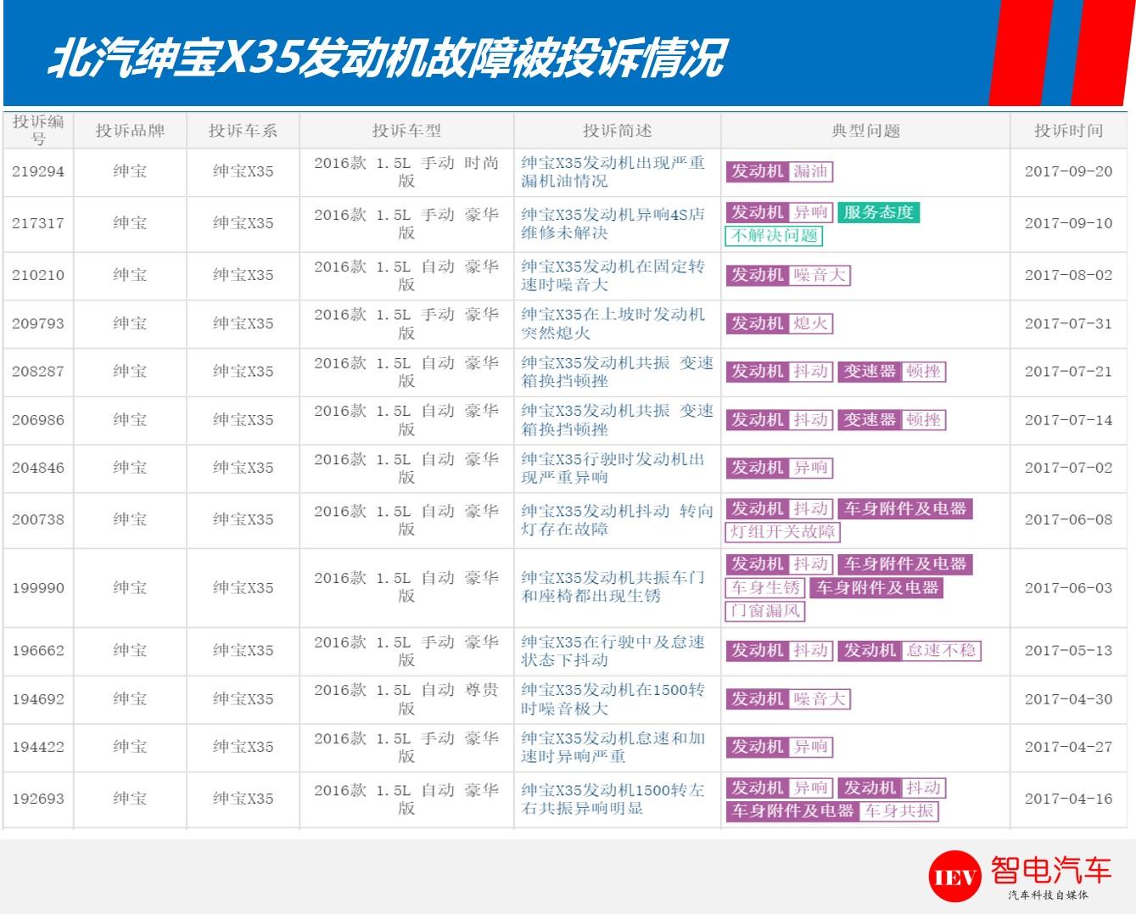
Task: Open complaint 192693 resonance description link
Action: click(613, 799)
